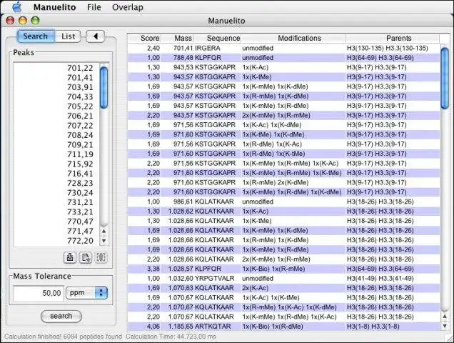Sort by the Parents column header

pyautogui.click(x=393, y=39)
